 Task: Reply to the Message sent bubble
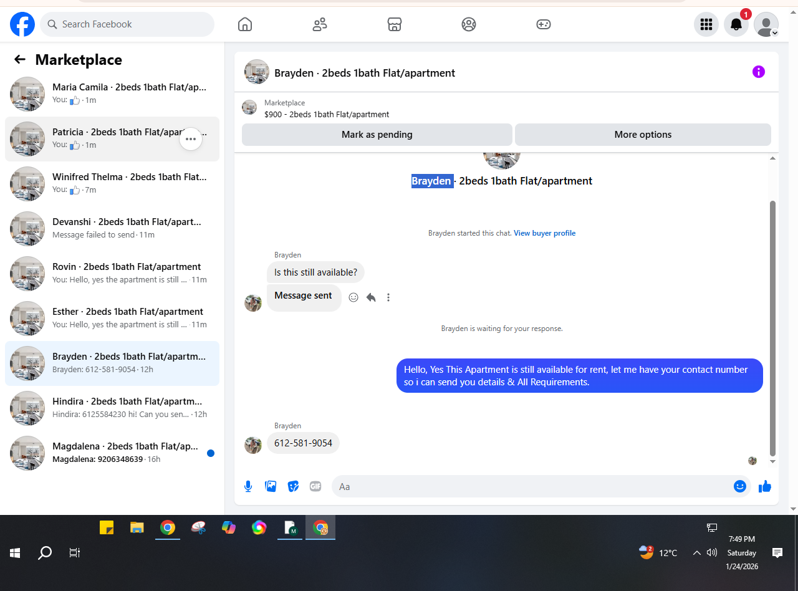tap(371, 297)
